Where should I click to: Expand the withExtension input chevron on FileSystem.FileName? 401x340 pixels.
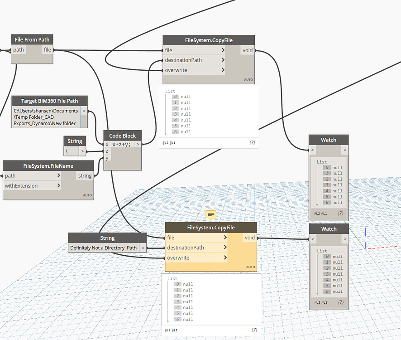[x=58, y=185]
